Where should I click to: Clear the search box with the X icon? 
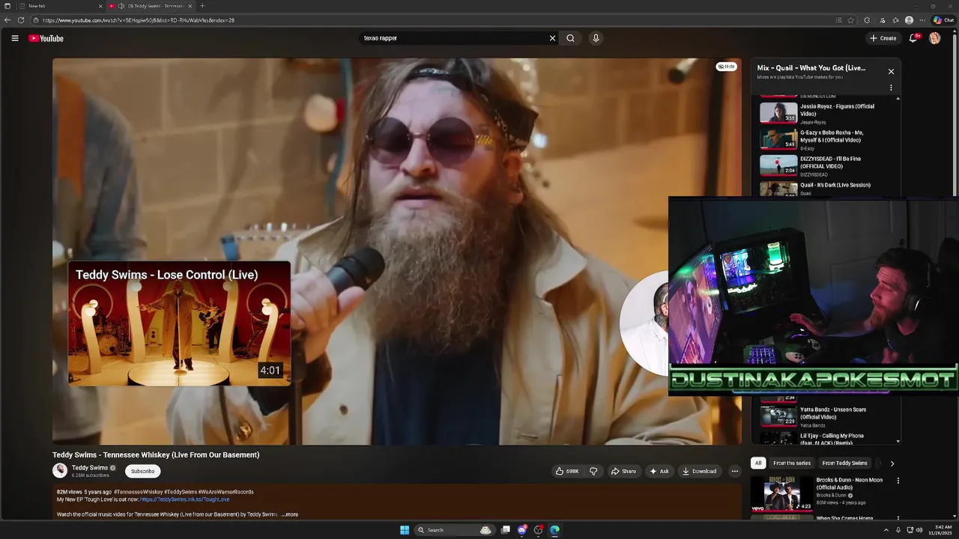553,38
